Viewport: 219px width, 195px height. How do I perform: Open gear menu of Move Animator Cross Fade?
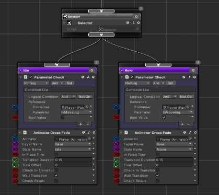[x=195, y=133]
